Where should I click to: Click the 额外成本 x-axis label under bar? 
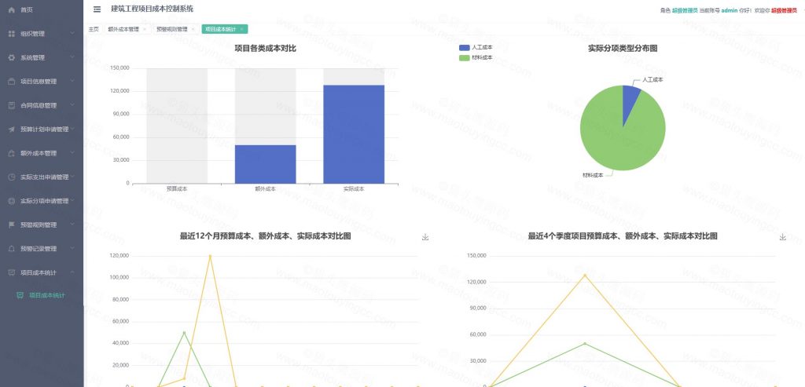tap(266, 189)
